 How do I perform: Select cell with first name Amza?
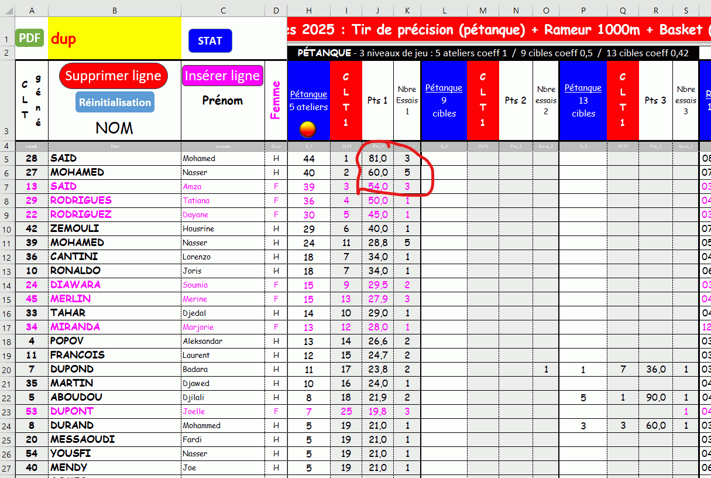pos(222,186)
